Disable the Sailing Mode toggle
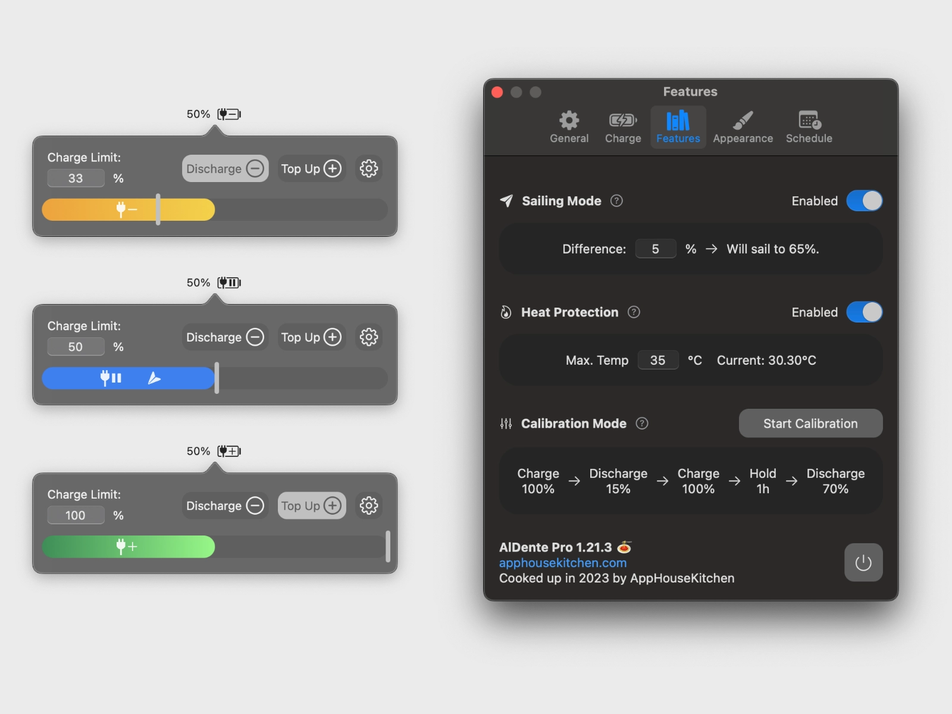The width and height of the screenshot is (952, 714). pyautogui.click(x=864, y=201)
